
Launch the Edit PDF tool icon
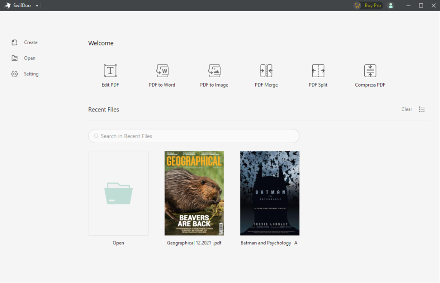point(110,71)
